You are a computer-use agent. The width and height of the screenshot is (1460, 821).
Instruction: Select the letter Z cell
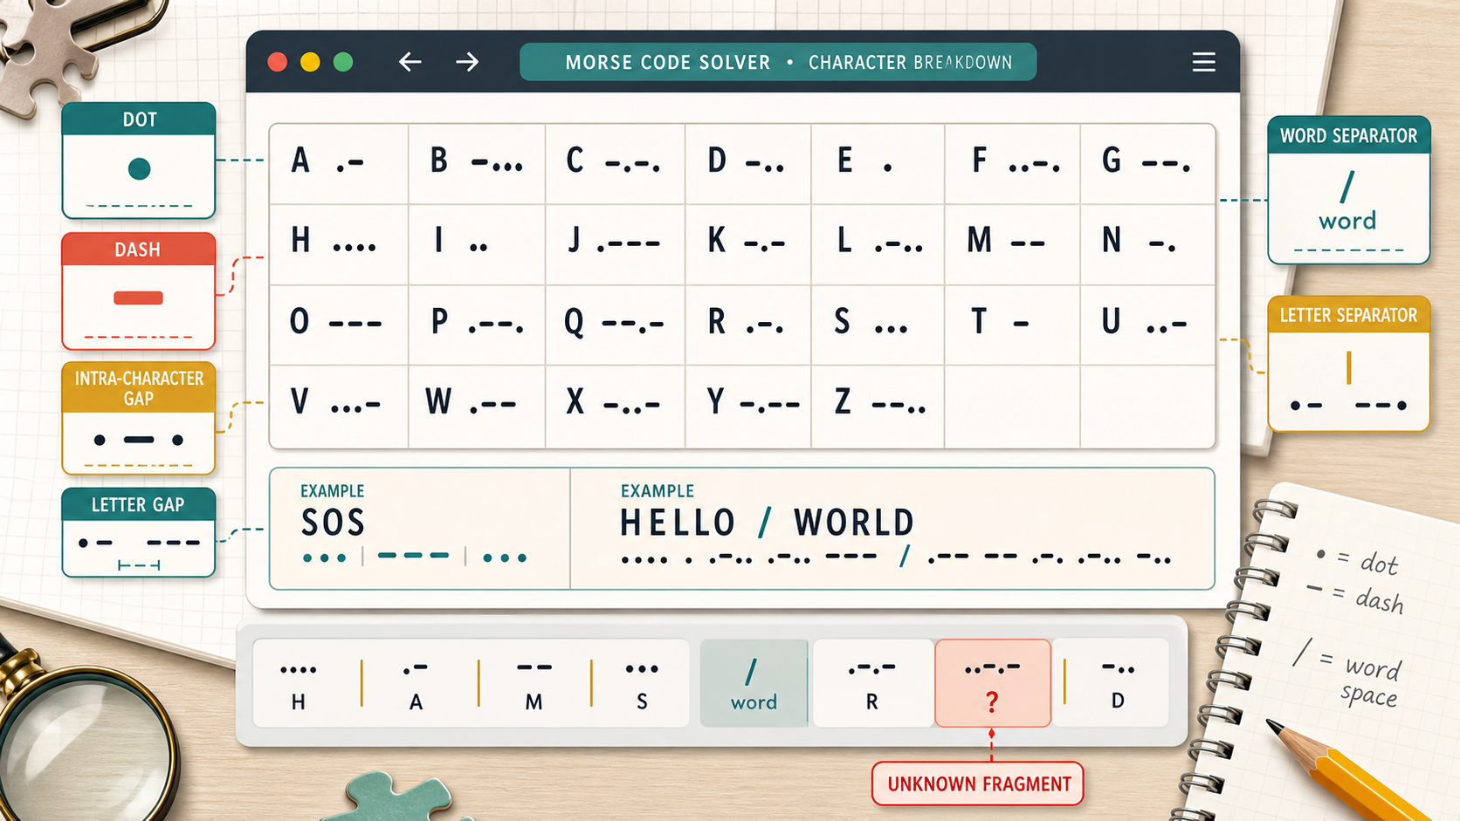coord(878,407)
